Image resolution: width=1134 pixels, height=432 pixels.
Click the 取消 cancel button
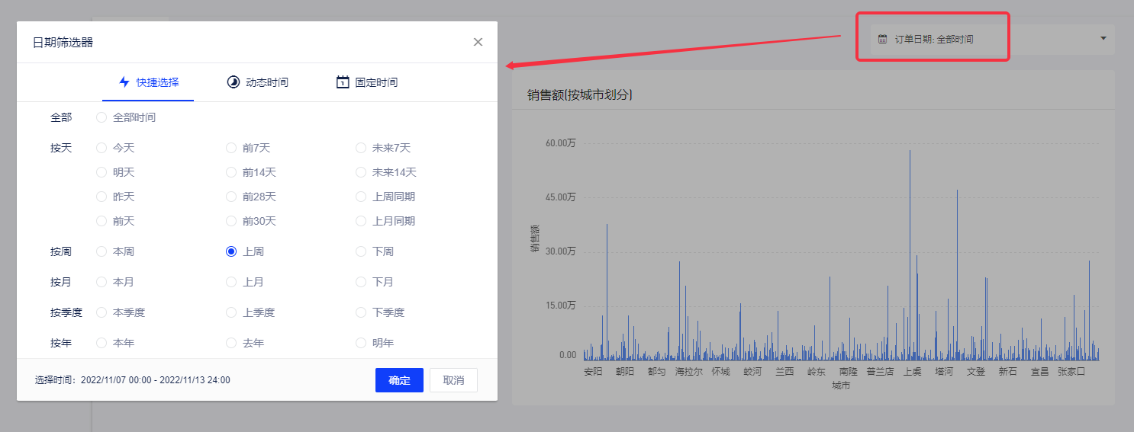(453, 380)
